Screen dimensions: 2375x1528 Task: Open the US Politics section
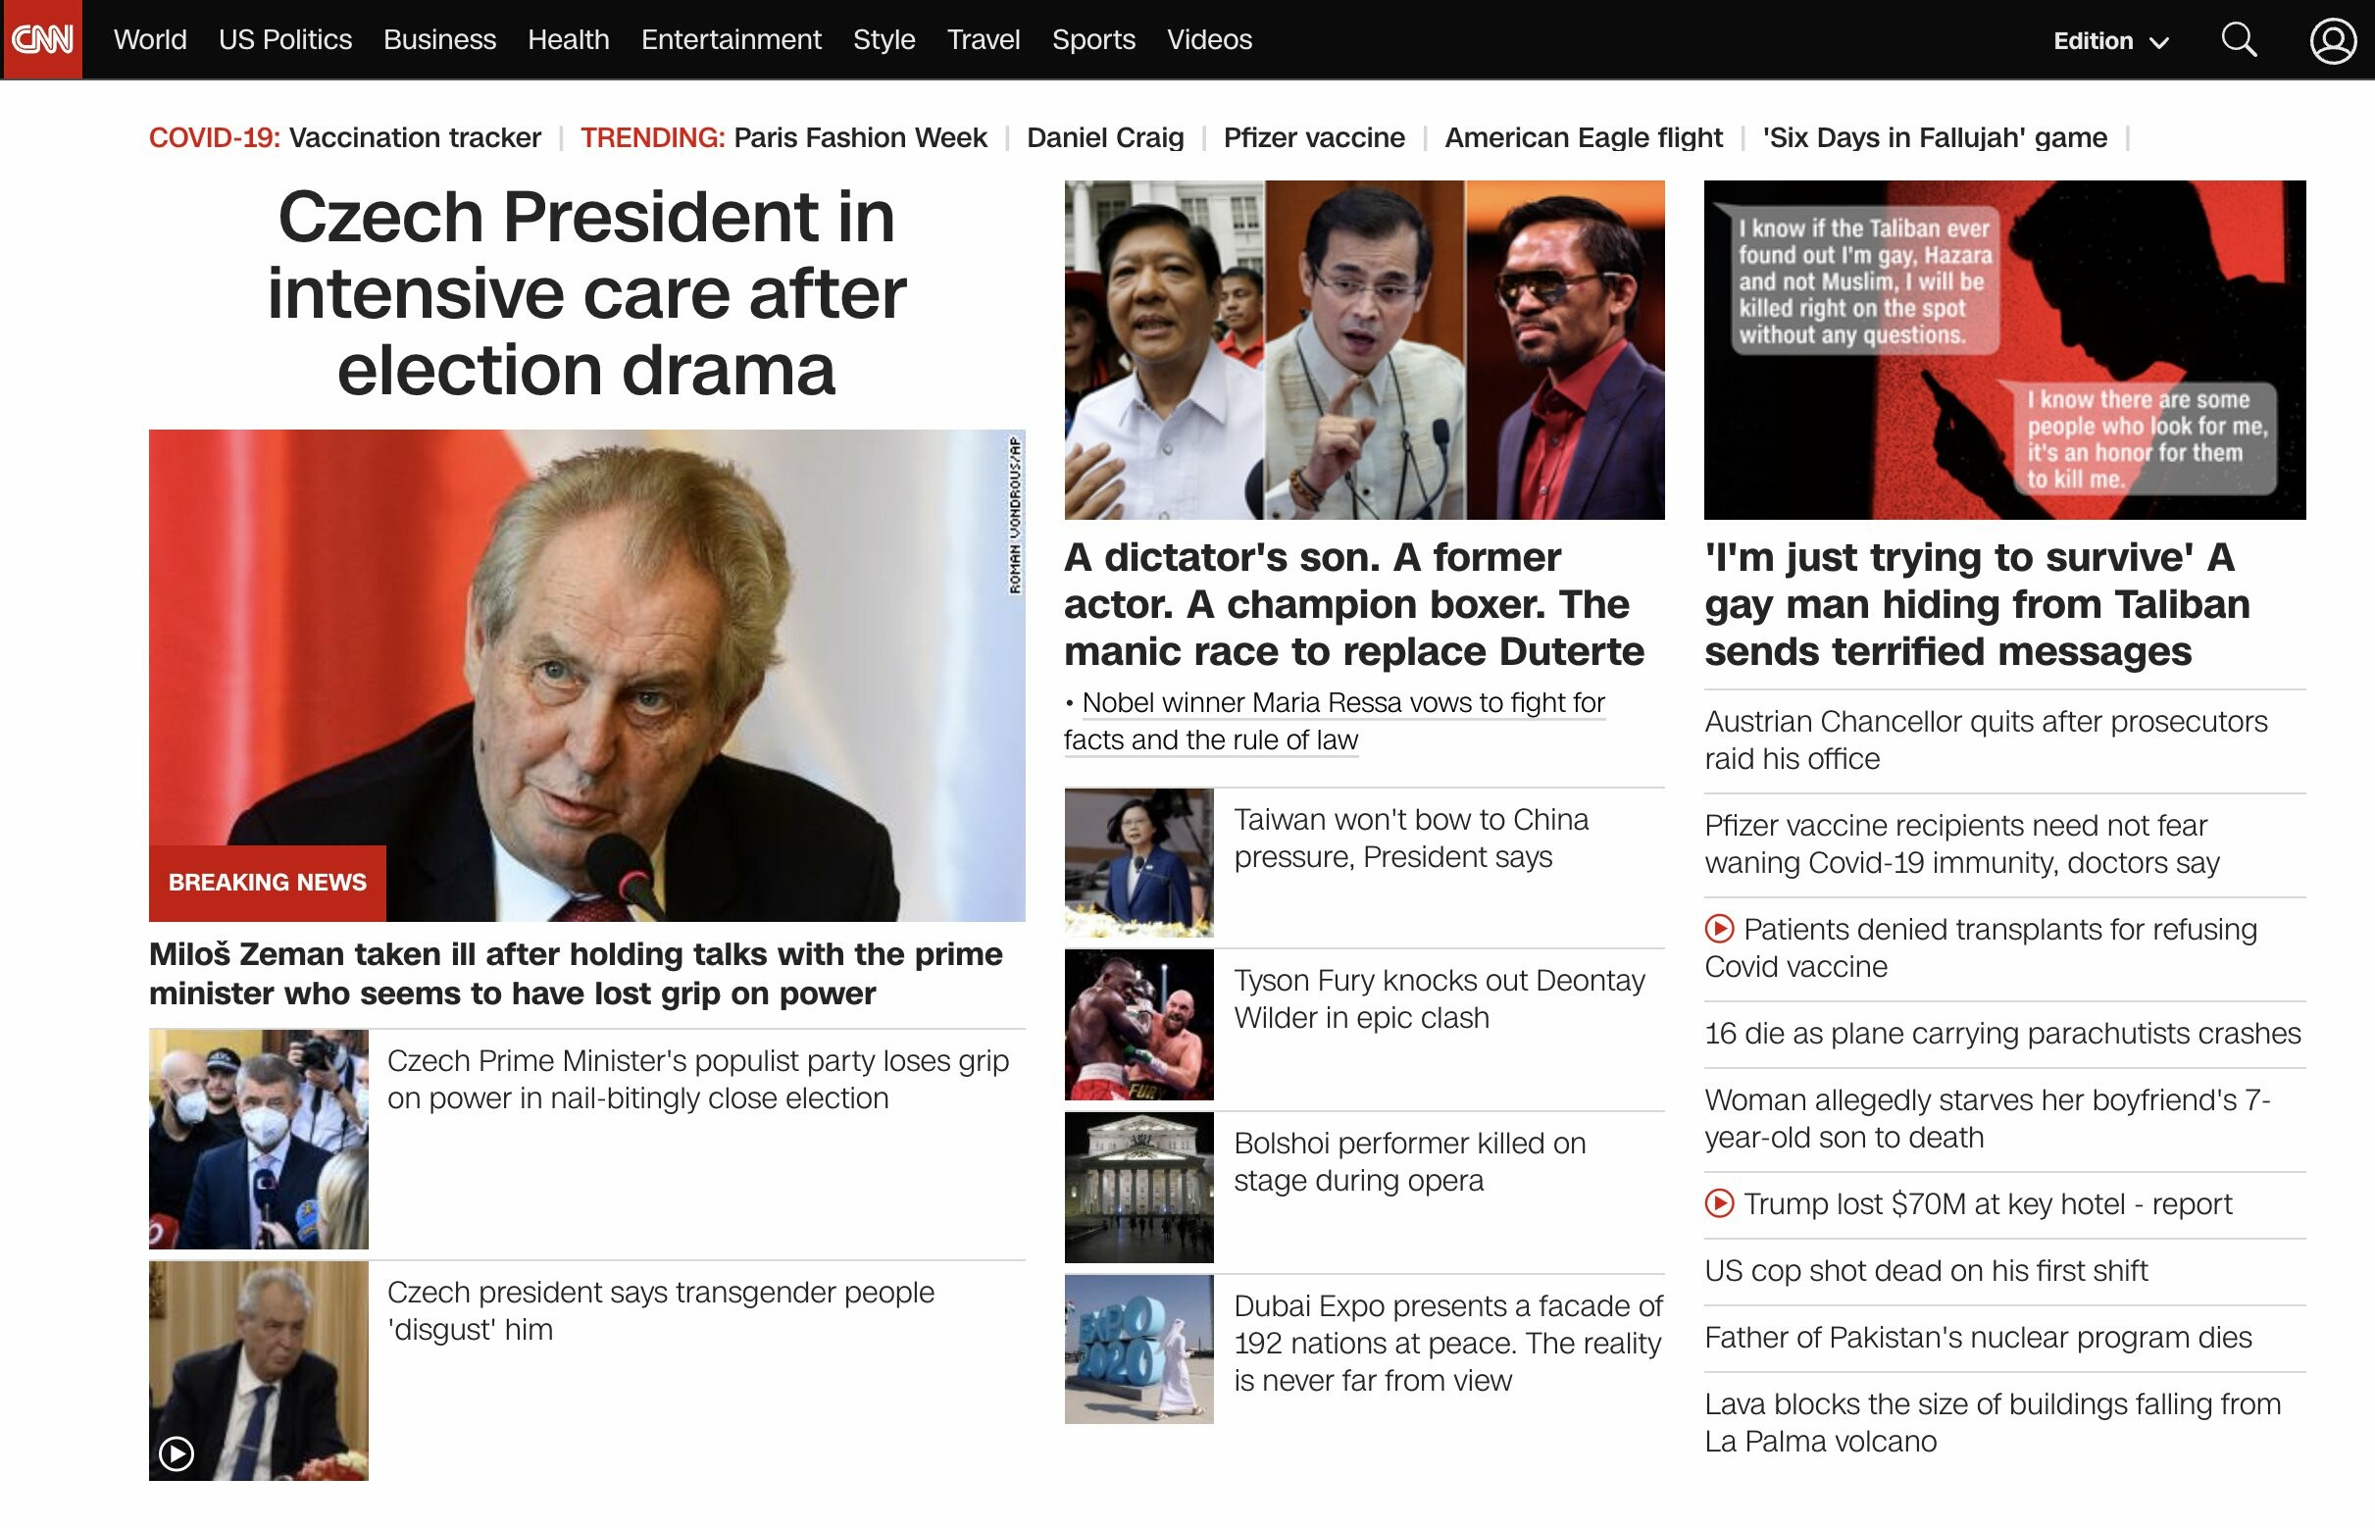(284, 39)
